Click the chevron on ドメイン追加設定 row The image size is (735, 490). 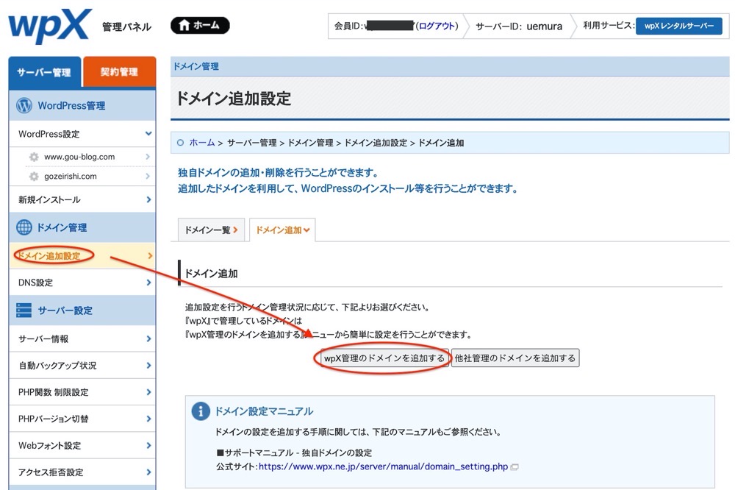[x=150, y=256]
